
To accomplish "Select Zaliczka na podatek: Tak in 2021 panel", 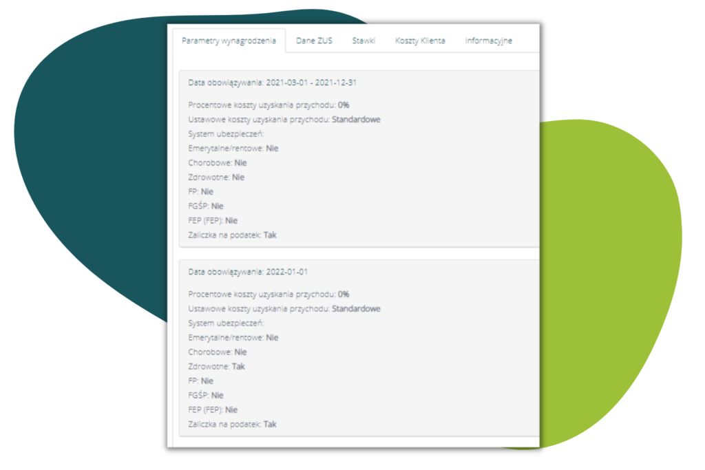I will 232,235.
